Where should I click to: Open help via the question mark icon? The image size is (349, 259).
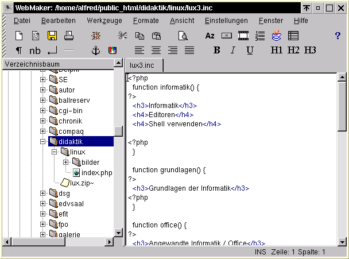(x=337, y=36)
